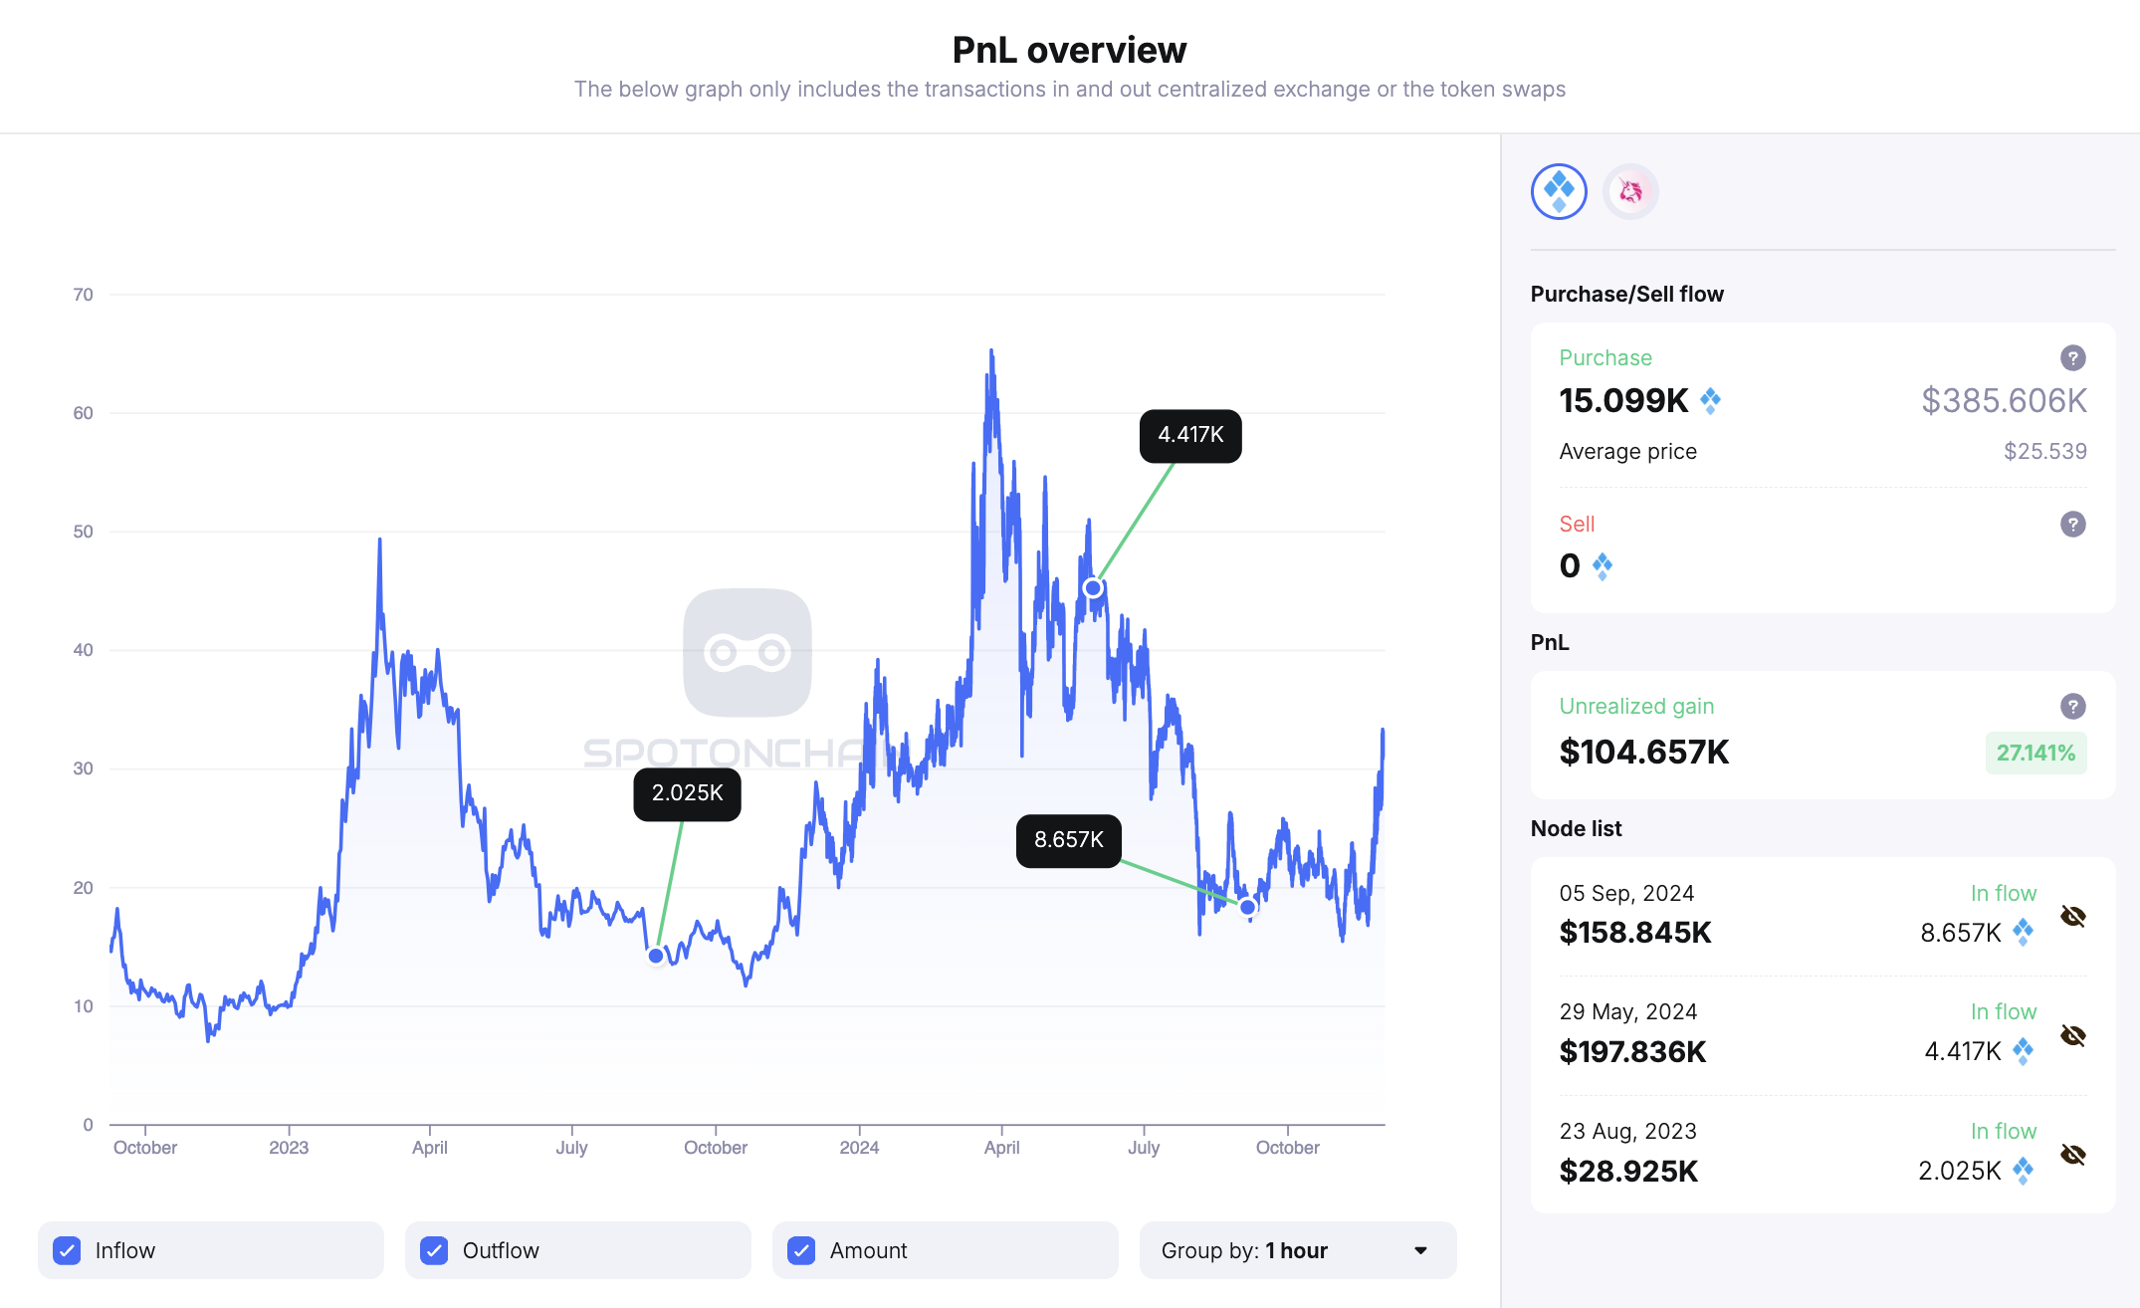Click the 27.141% gain percentage badge
2140x1308 pixels.
tap(2035, 753)
